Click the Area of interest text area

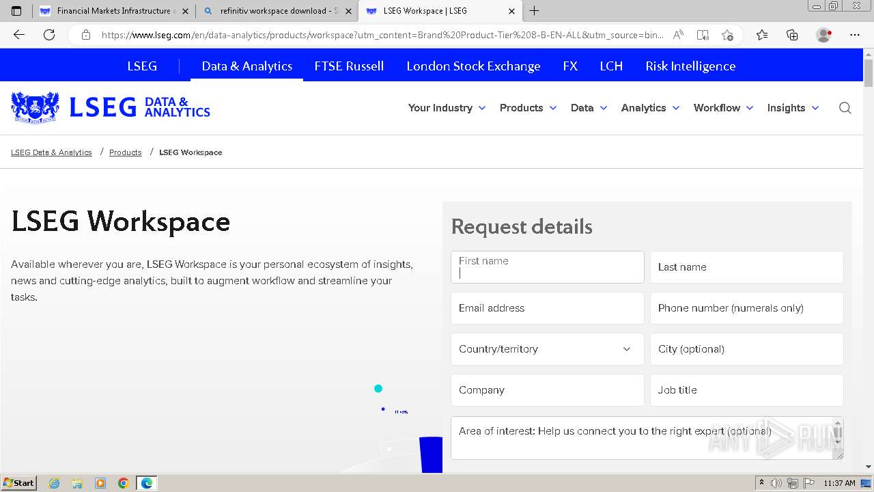pos(647,438)
